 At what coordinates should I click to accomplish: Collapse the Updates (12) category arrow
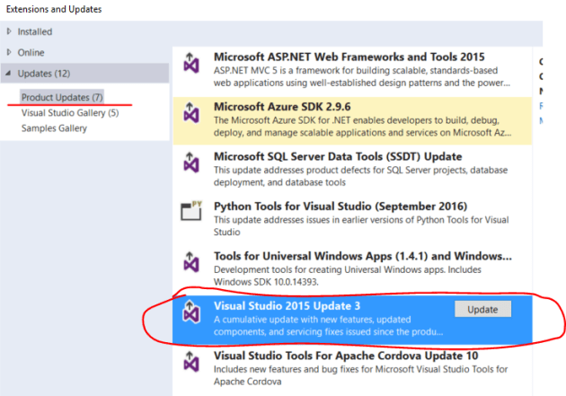[8, 74]
